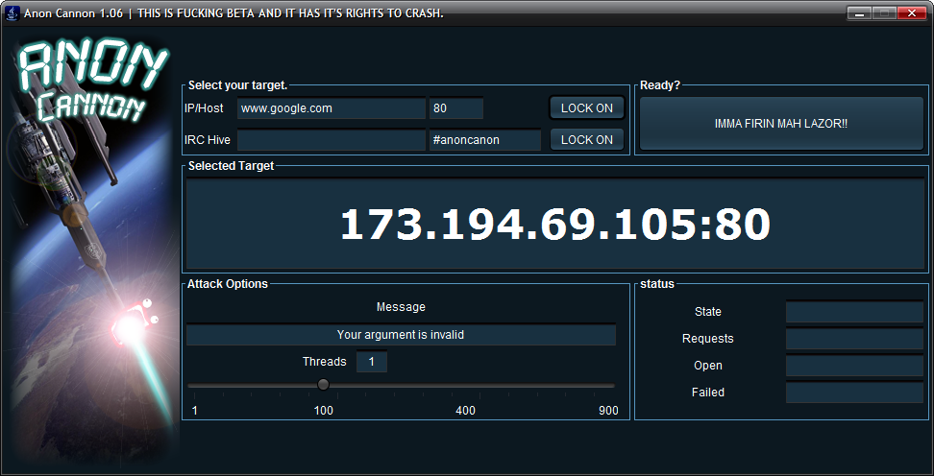This screenshot has width=934, height=476.
Task: Click the slider label 400
Action: pyautogui.click(x=465, y=411)
